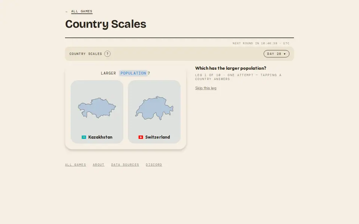Click the Switzerland flag icon
The height and width of the screenshot is (224, 359).
pyautogui.click(x=141, y=137)
